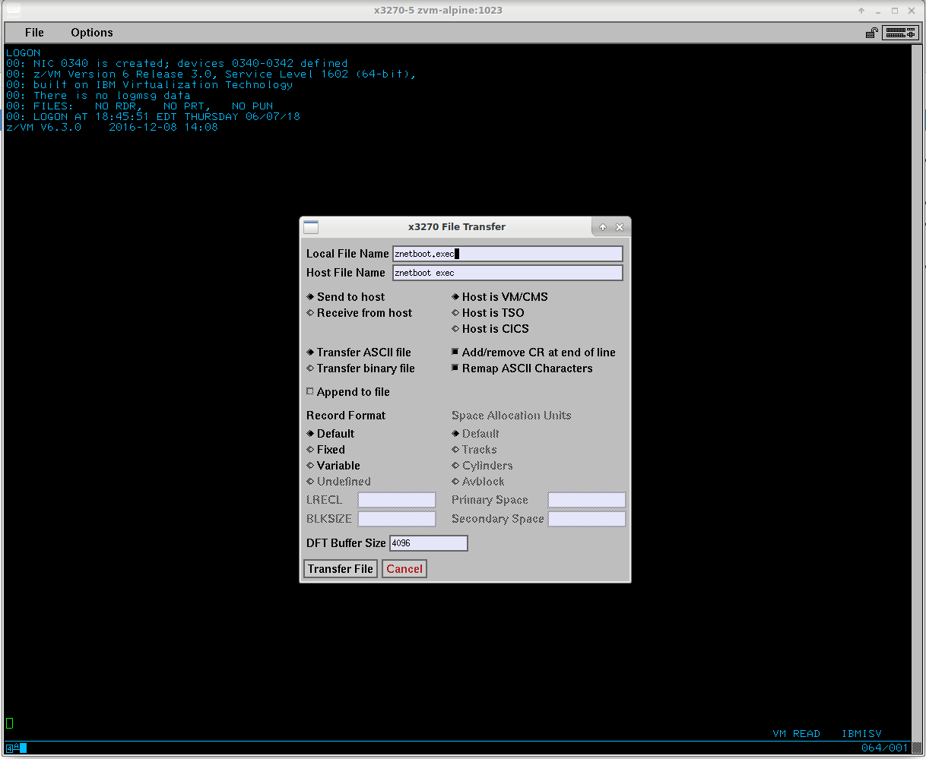Select Default space allocation units
This screenshot has height=759, width=926.
[476, 434]
